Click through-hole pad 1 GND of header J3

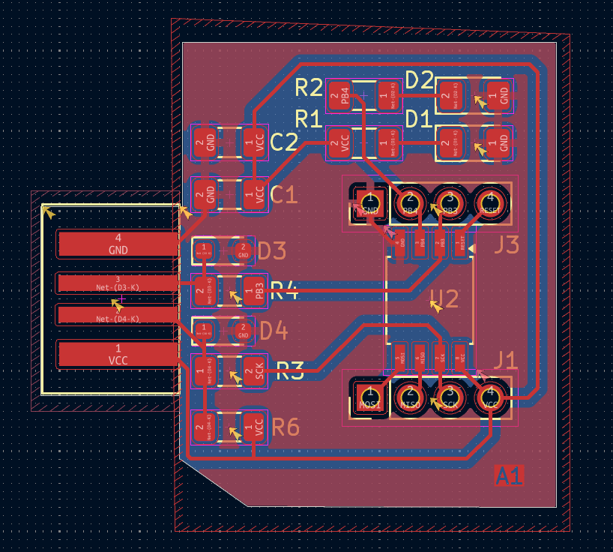pyautogui.click(x=369, y=202)
